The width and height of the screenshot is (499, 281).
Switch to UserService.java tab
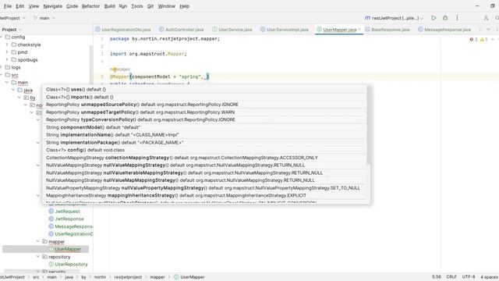tap(232, 30)
